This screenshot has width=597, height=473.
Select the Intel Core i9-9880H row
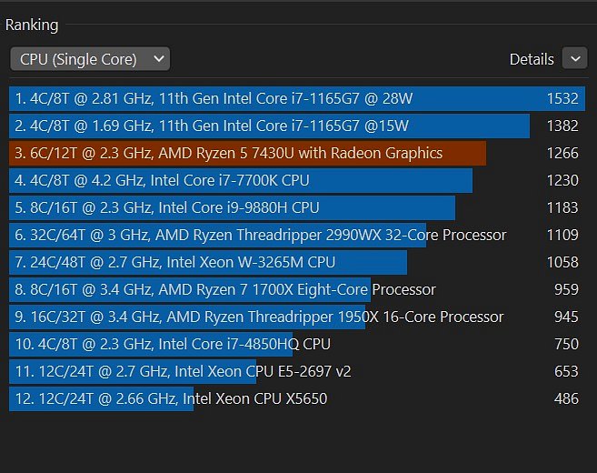coord(297,207)
